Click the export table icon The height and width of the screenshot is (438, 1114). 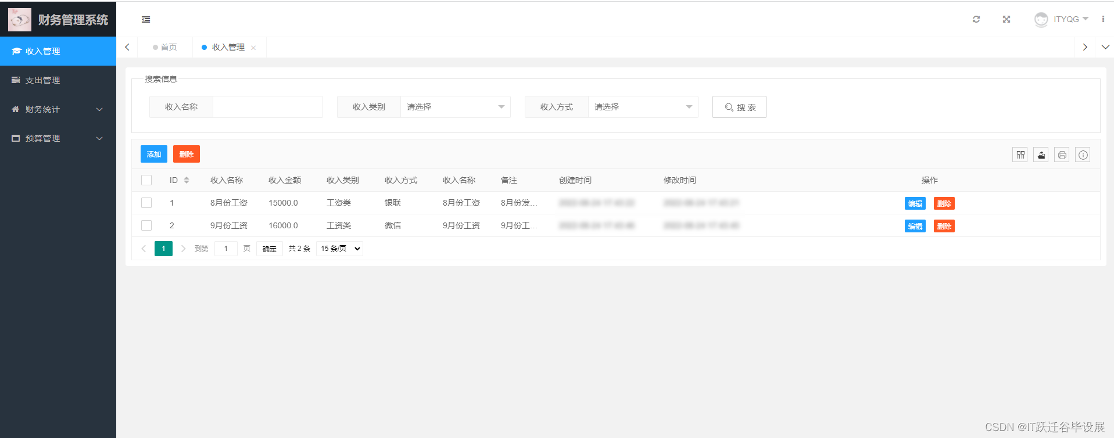[1041, 155]
